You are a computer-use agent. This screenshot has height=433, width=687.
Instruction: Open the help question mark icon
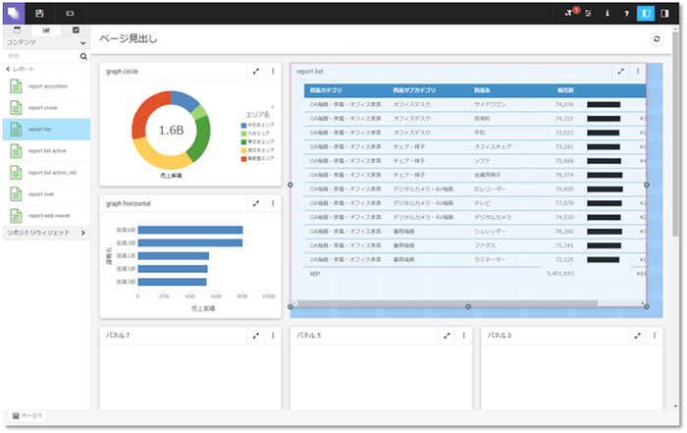pyautogui.click(x=626, y=13)
